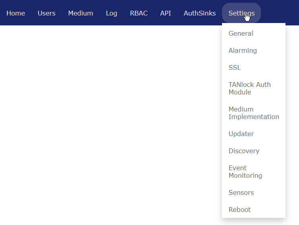Viewport: 299px width, 225px height.
Task: Select RBAC in the top navigation
Action: coord(139,13)
